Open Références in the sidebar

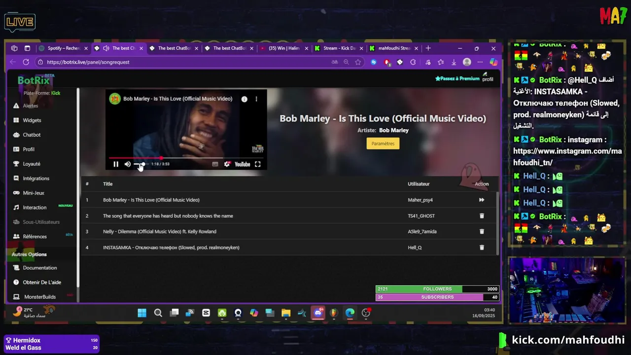point(35,237)
